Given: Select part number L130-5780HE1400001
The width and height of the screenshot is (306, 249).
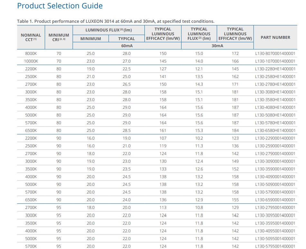Looking at the screenshot, I should point(275,123).
